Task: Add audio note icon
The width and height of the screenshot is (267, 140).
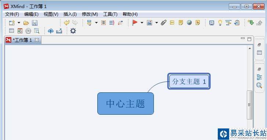Action: [198, 23]
